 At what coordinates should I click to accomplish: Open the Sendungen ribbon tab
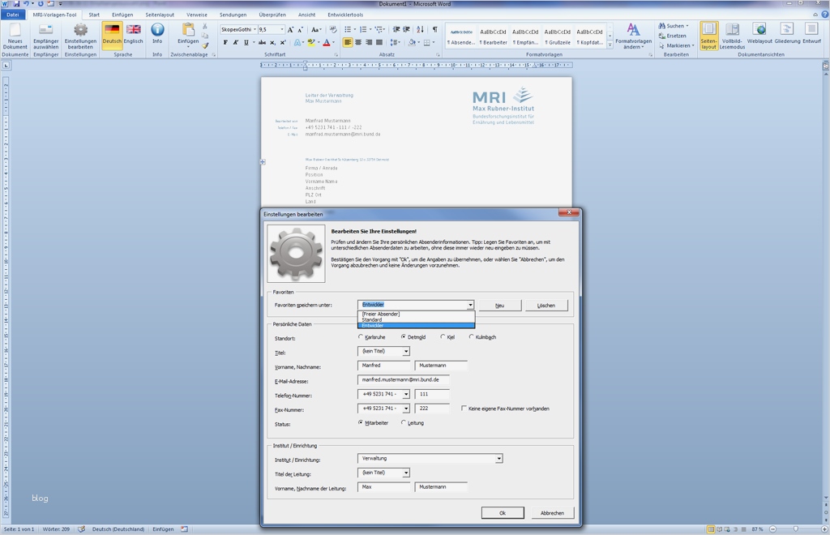[233, 15]
